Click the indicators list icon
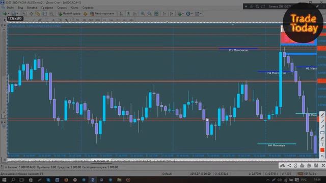The image size is (326, 183). tap(180, 14)
